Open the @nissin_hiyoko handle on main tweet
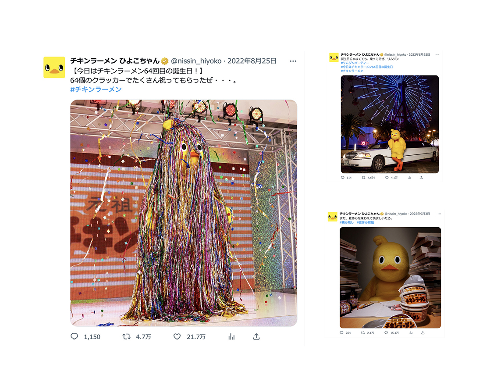The width and height of the screenshot is (490, 386). [196, 61]
